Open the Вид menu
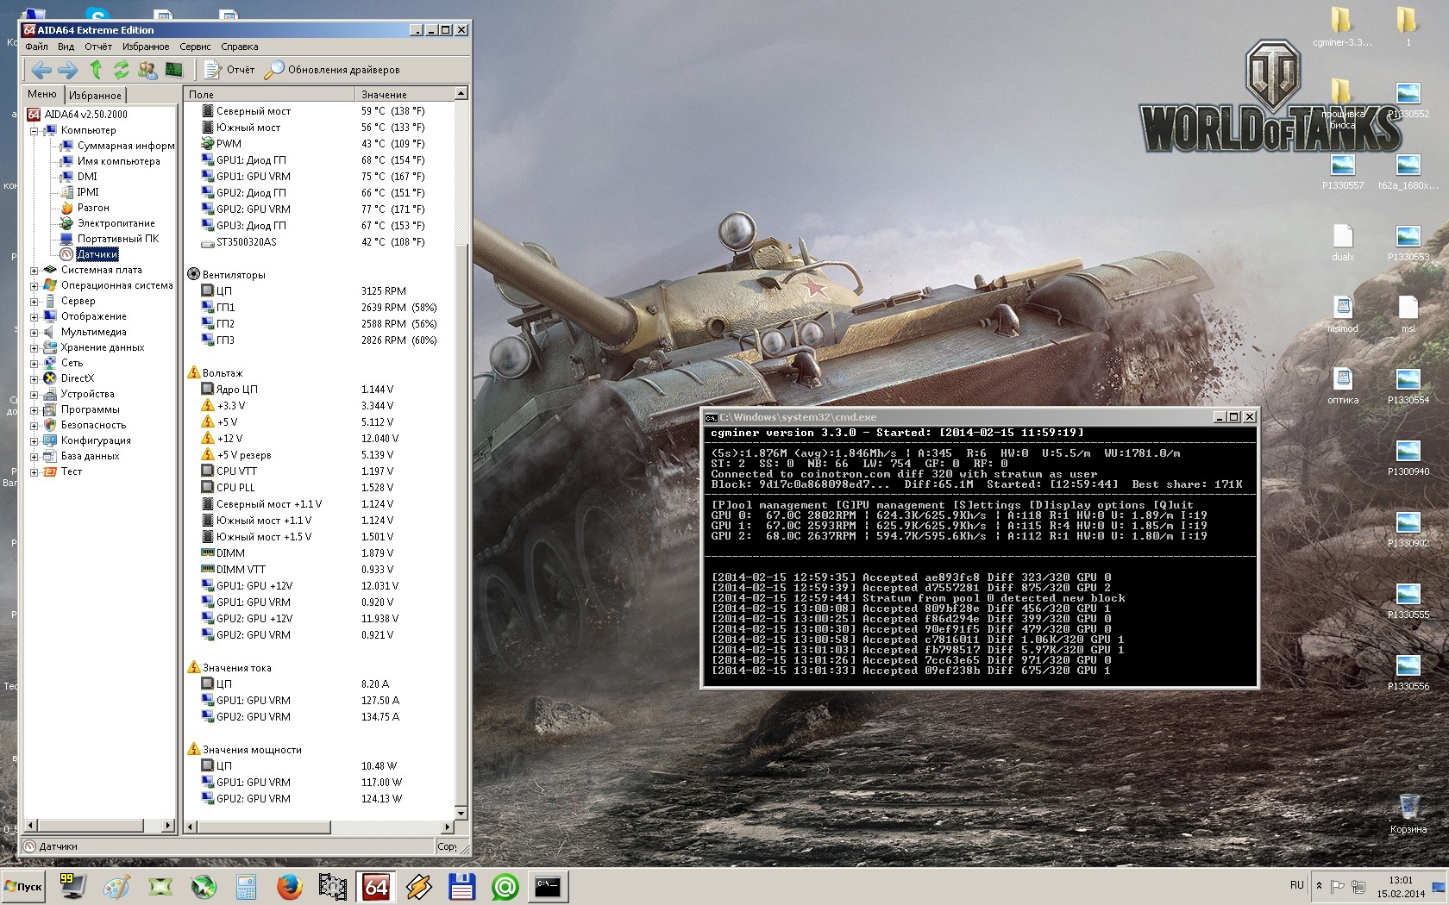The image size is (1449, 905). click(66, 47)
